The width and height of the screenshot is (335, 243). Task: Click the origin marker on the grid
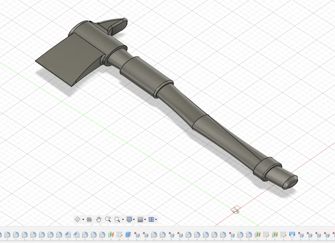236,210
